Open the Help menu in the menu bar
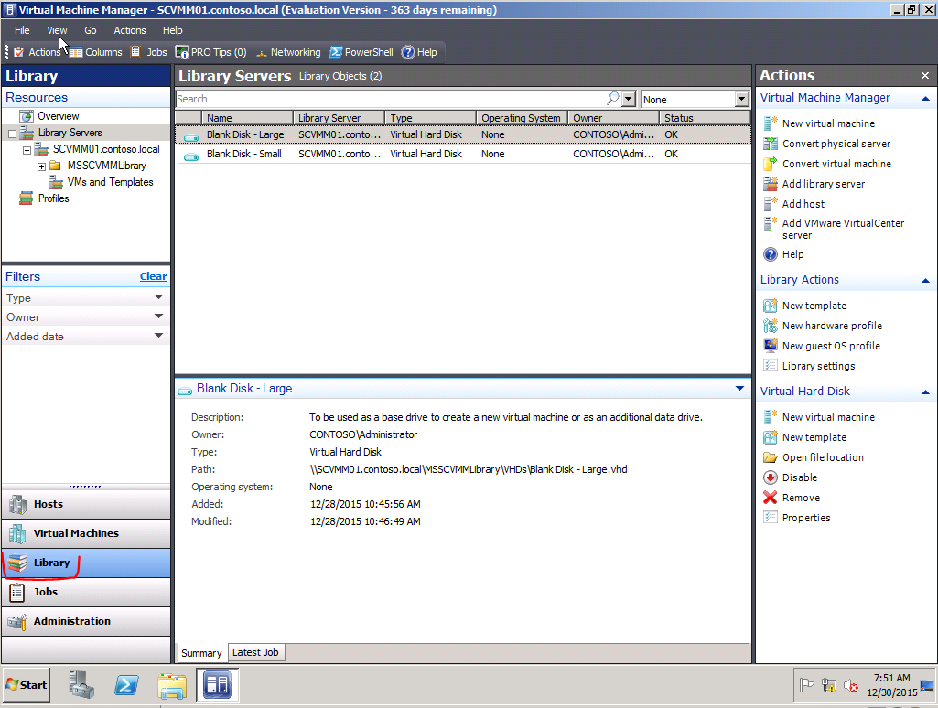Viewport: 938px width, 708px height. (172, 30)
